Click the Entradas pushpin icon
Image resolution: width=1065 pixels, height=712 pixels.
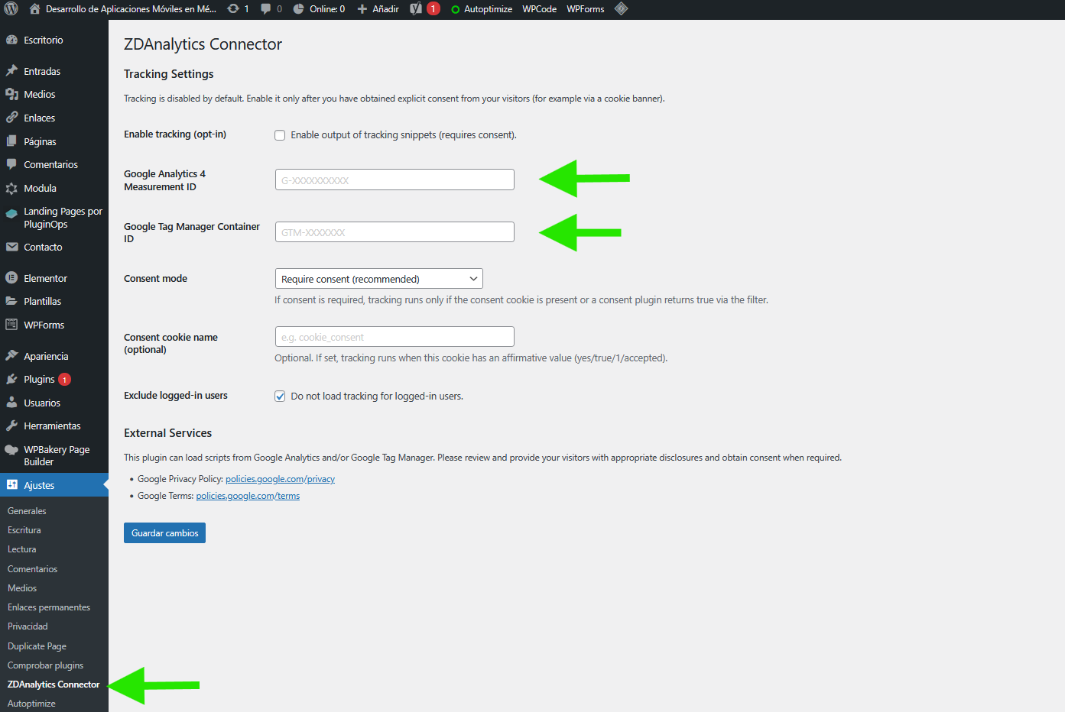point(11,71)
